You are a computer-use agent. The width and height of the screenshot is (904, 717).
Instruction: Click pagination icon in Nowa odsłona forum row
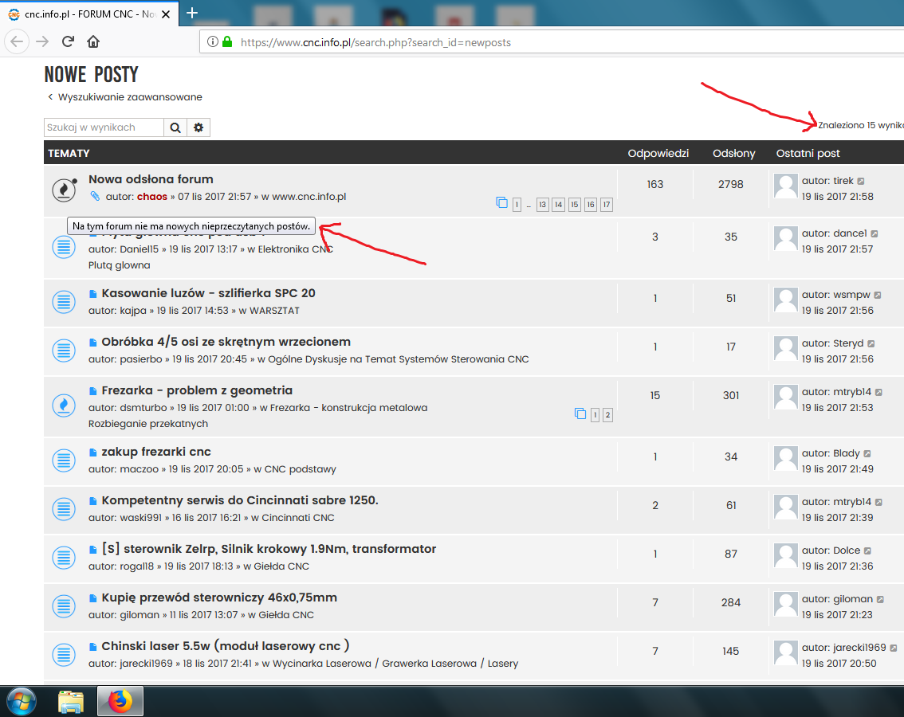(x=501, y=203)
